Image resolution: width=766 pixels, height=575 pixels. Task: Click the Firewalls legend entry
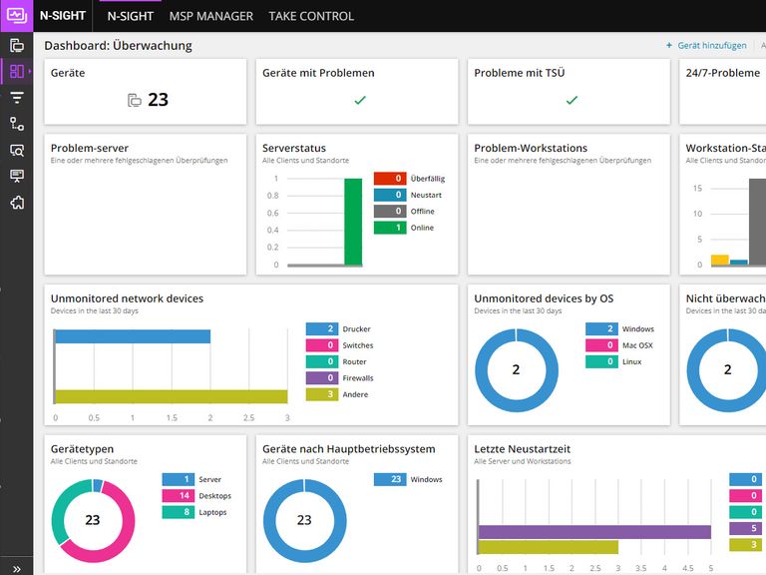pyautogui.click(x=339, y=378)
